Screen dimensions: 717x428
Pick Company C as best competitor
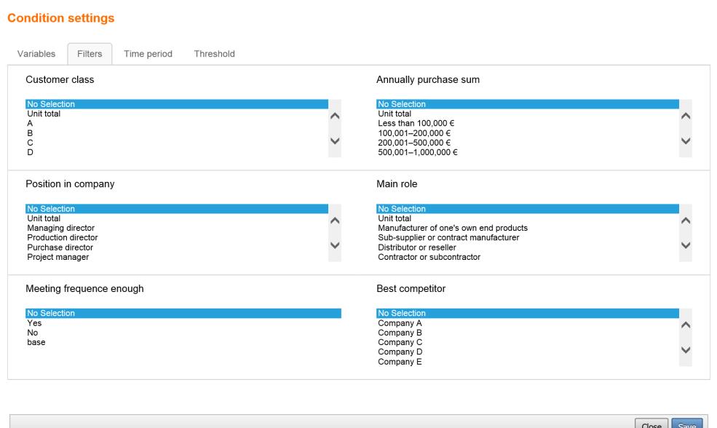click(x=528, y=343)
